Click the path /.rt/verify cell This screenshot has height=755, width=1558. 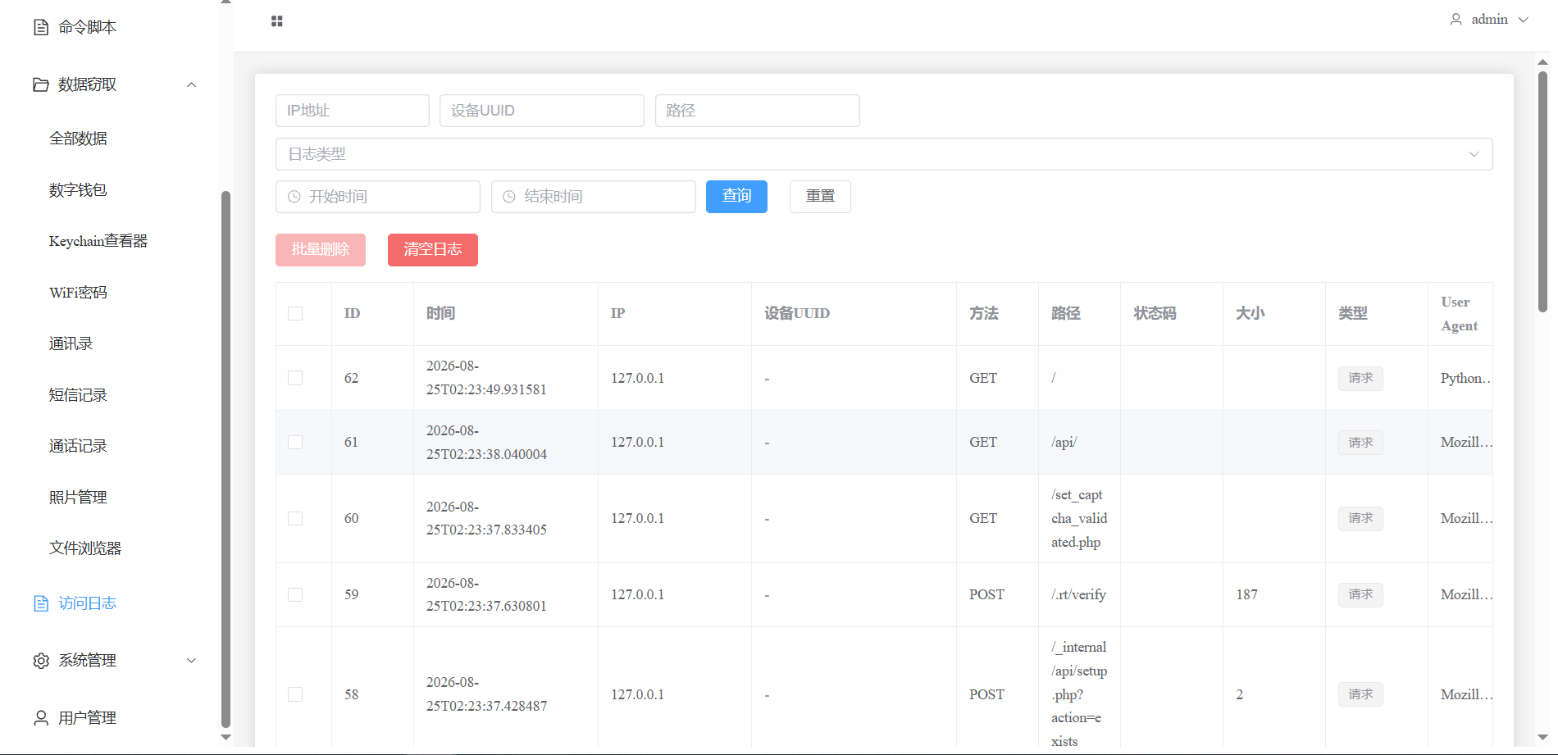point(1079,595)
